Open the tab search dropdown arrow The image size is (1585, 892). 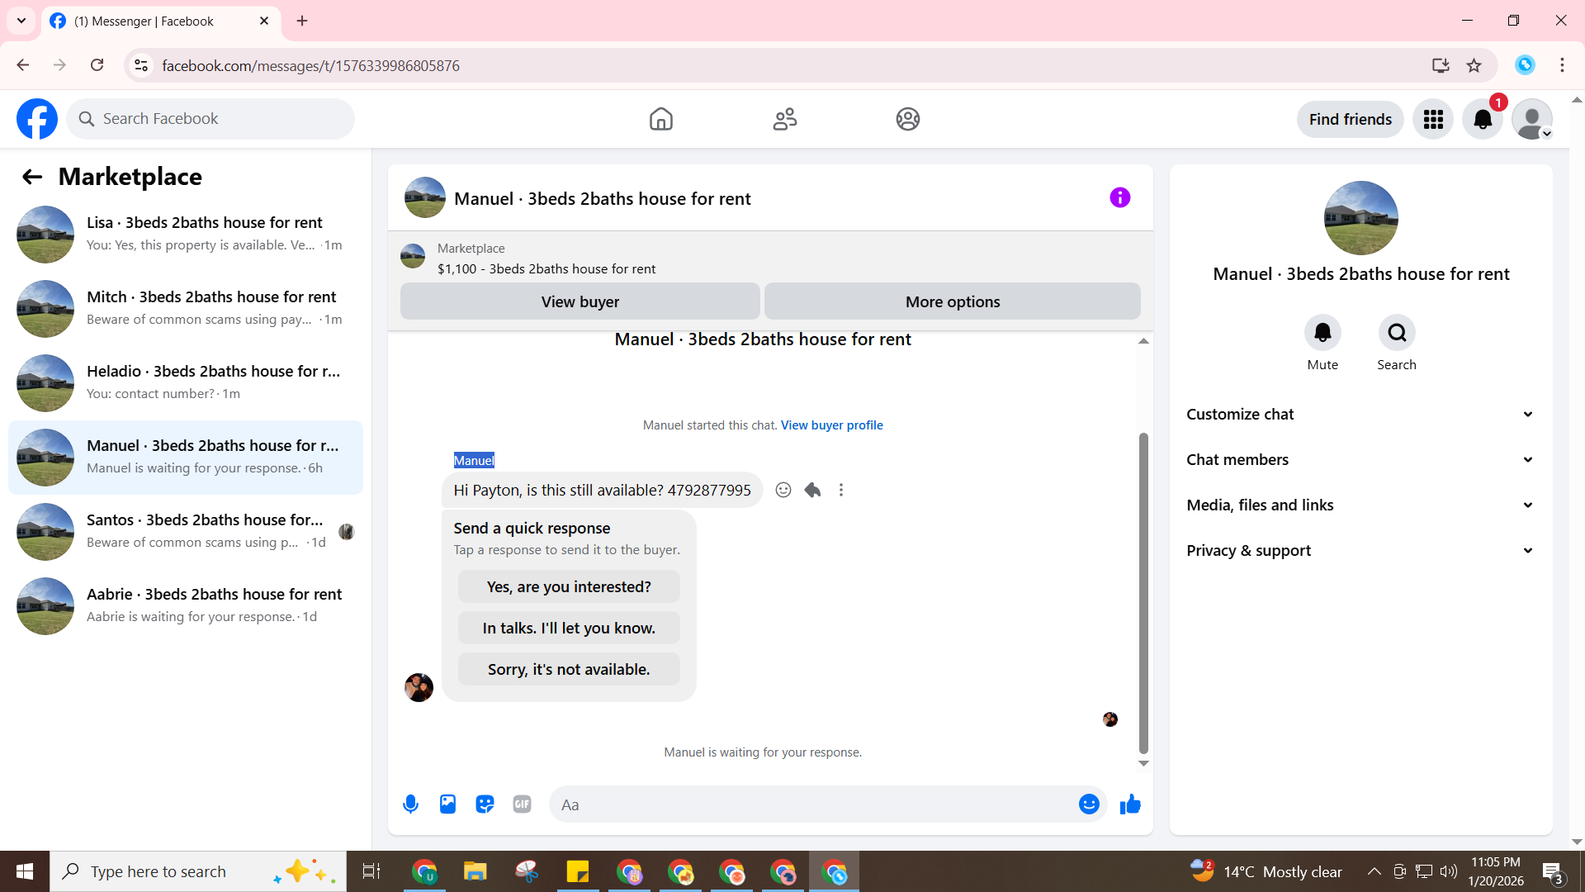tap(21, 21)
